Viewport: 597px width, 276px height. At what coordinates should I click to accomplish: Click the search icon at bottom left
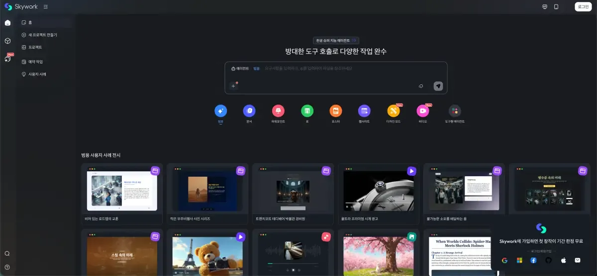(x=7, y=254)
